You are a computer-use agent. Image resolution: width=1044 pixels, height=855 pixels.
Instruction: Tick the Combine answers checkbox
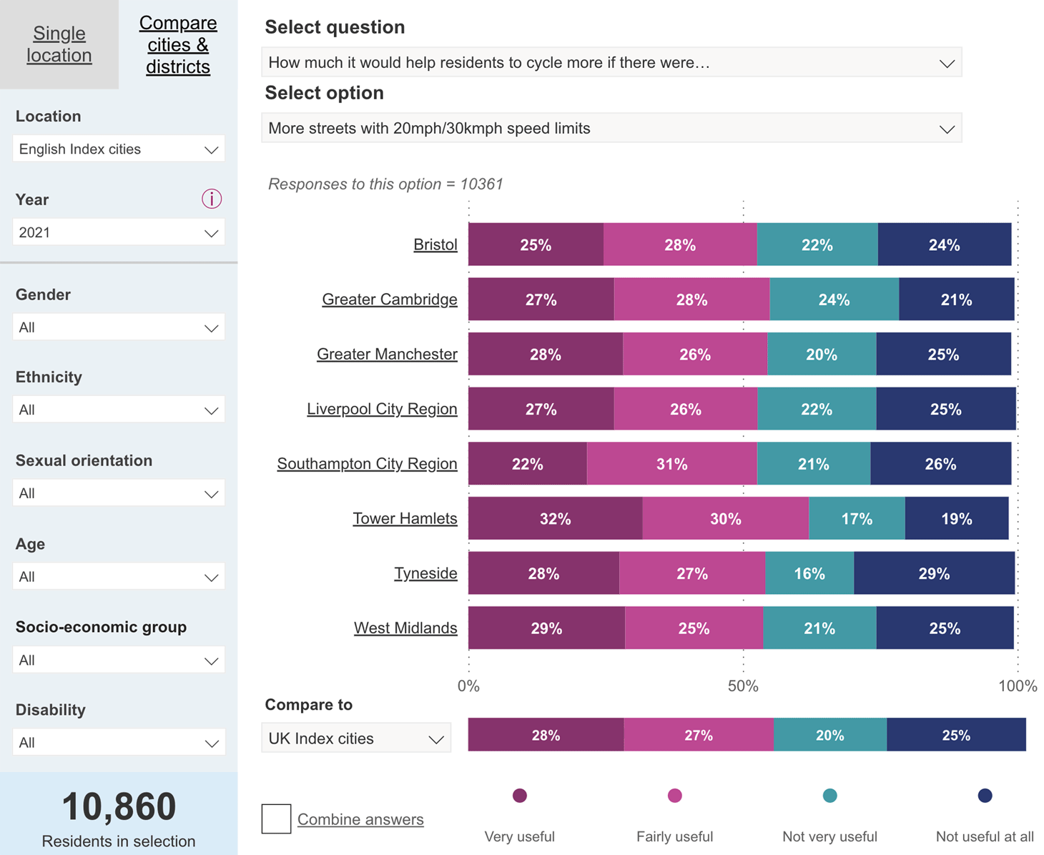[x=276, y=819]
